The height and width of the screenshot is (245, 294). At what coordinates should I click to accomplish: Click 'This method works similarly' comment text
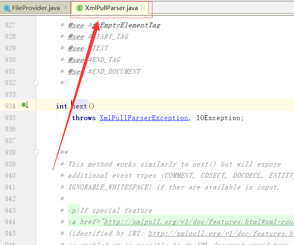coord(122,164)
